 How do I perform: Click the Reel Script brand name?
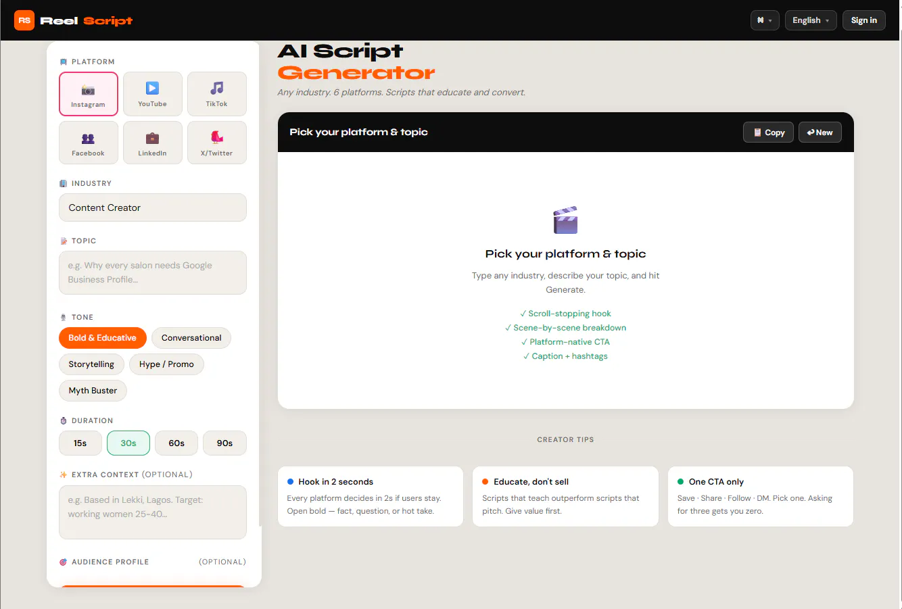coord(87,21)
